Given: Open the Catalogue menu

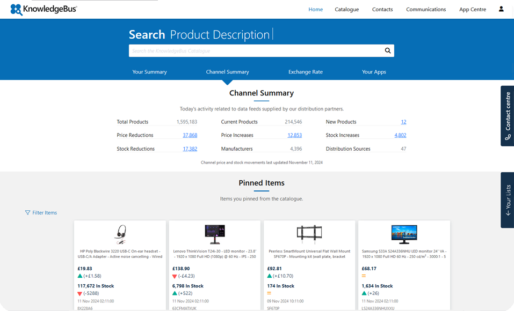Looking at the screenshot, I should click(x=347, y=10).
